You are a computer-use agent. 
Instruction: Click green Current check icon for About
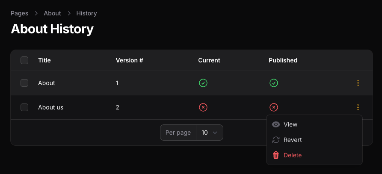tap(203, 83)
